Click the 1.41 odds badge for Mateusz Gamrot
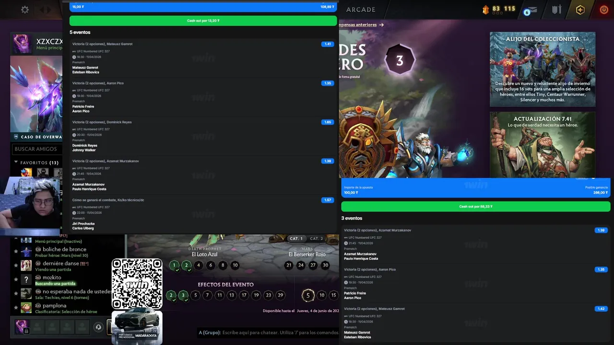This screenshot has height=345, width=614. pyautogui.click(x=328, y=44)
